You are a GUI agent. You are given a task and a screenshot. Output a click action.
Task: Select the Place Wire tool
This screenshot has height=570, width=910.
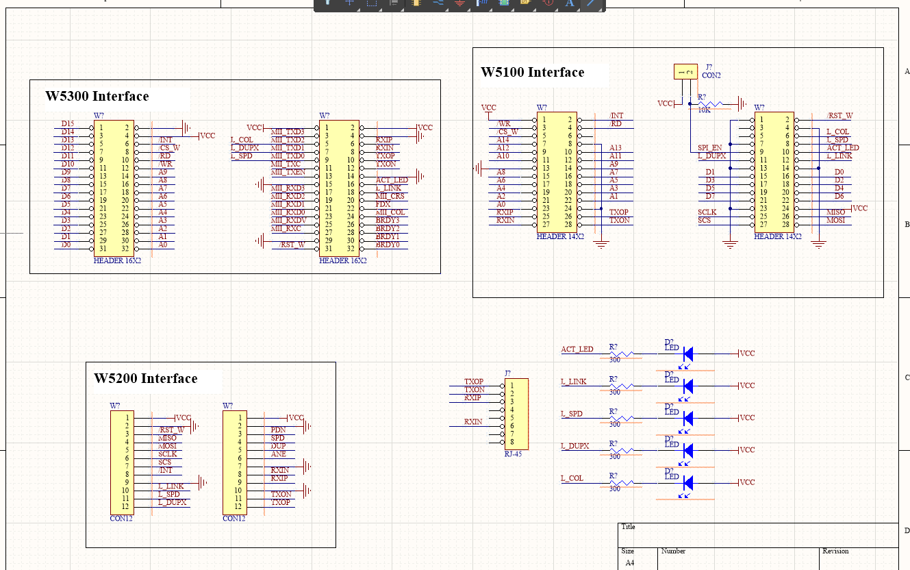click(x=438, y=3)
